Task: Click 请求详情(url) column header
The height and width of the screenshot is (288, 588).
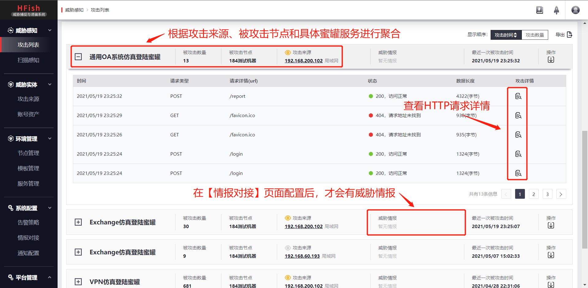Action: click(243, 81)
